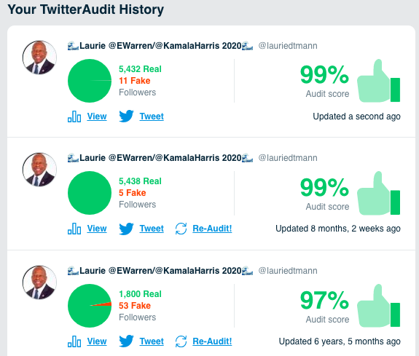Click Re-Audit! for audit updated 8 months ago
This screenshot has height=356, width=419.
point(212,229)
